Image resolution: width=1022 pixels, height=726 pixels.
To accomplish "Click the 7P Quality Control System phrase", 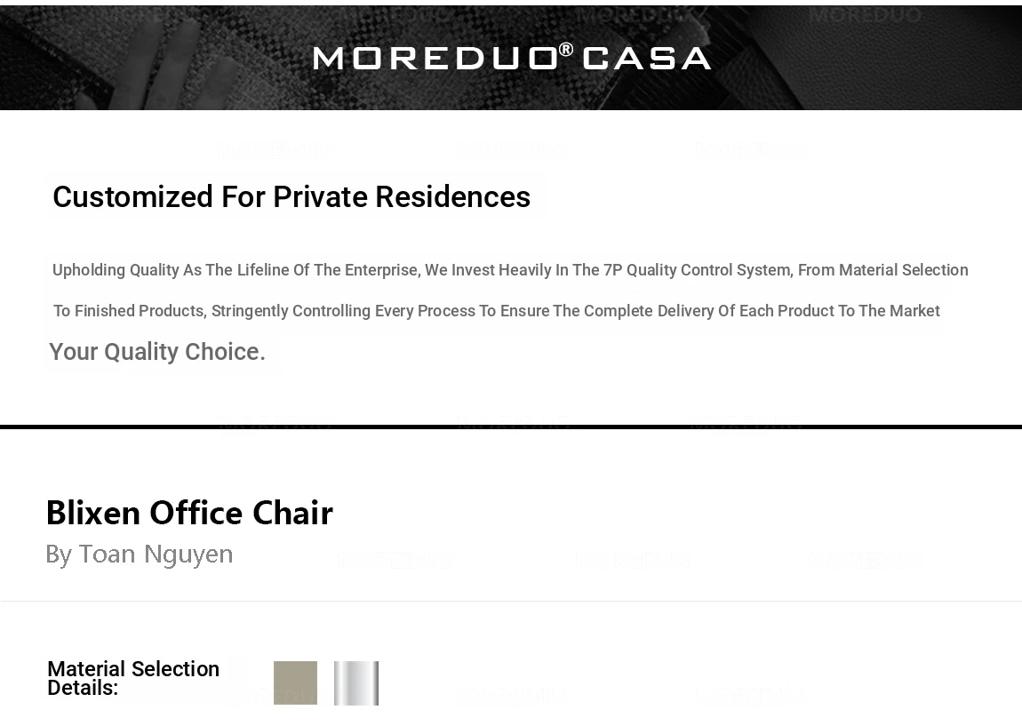I will [697, 270].
